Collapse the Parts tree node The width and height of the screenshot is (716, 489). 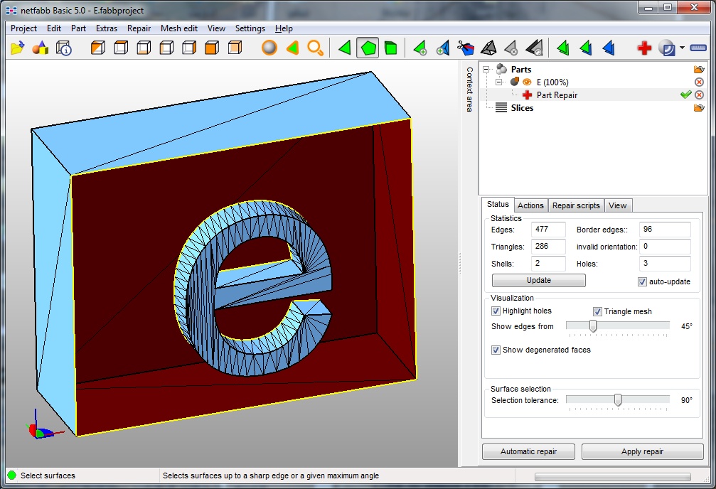coord(486,70)
